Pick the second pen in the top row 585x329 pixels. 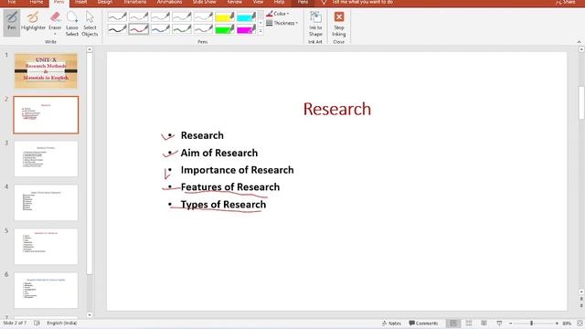pos(139,16)
